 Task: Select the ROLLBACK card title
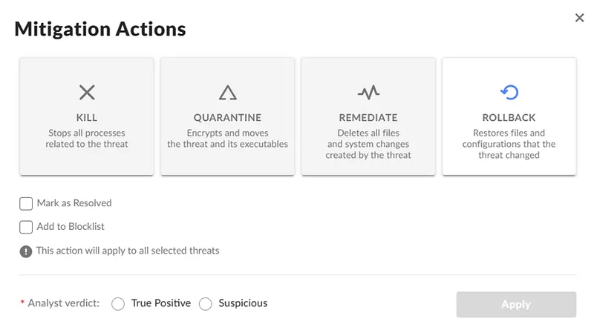pos(509,118)
